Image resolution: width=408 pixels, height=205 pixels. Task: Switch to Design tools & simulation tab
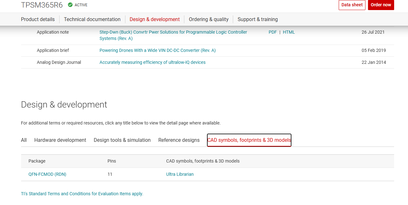(122, 140)
